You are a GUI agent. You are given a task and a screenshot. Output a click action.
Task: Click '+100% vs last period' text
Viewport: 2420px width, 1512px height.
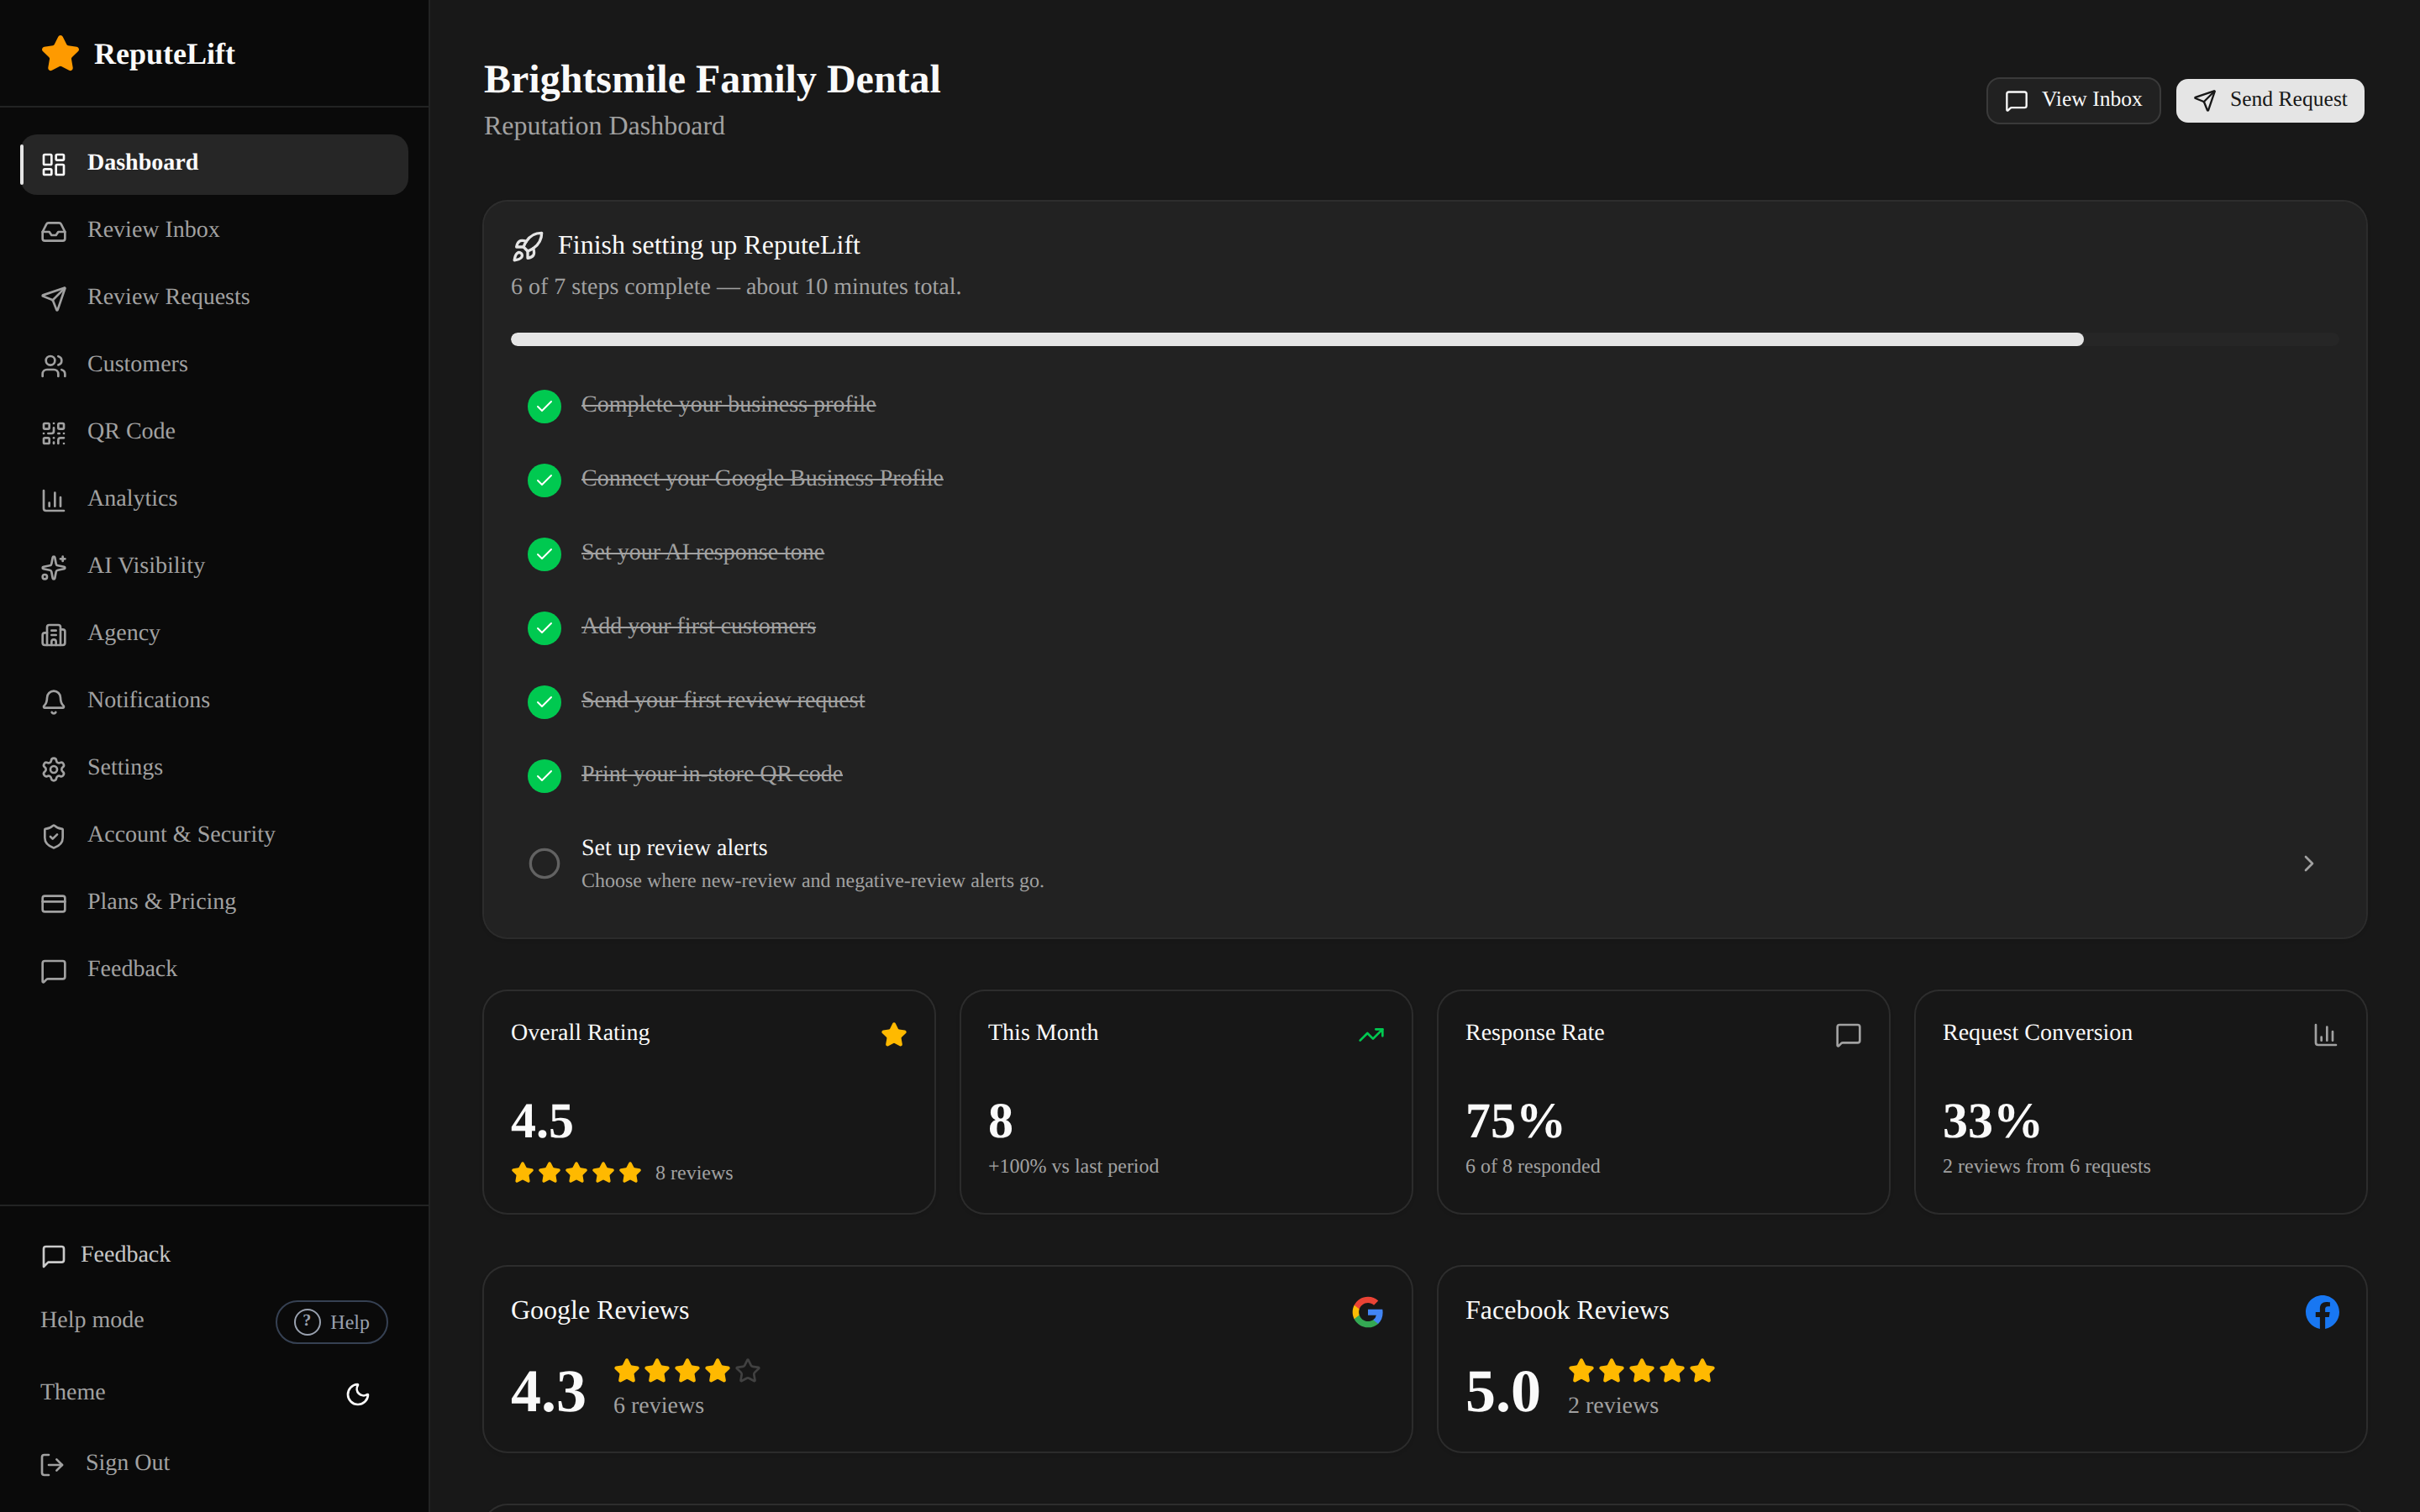[1073, 1167]
